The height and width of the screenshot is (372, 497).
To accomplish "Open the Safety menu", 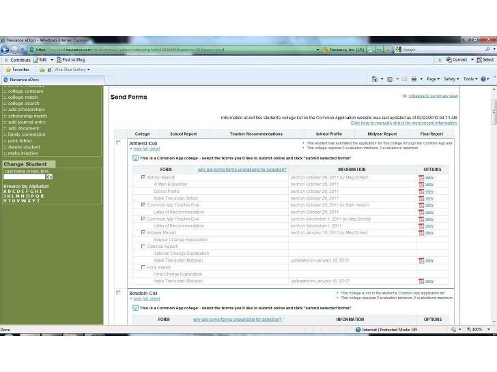I will tap(451, 79).
